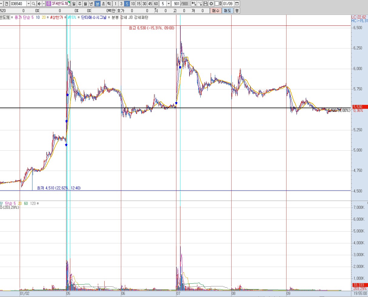The width and height of the screenshot is (368, 297).
Task: Click the 단타매수시그널 indicator label
Action: 94,18
